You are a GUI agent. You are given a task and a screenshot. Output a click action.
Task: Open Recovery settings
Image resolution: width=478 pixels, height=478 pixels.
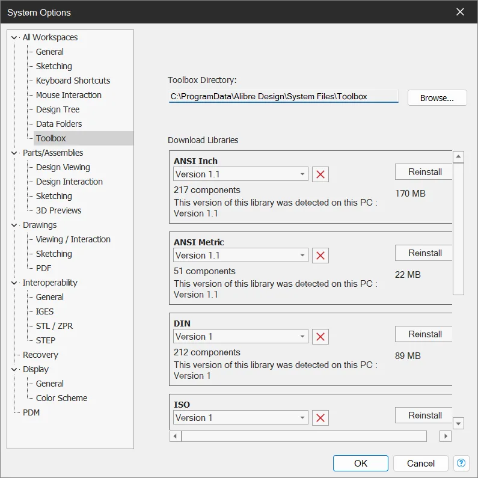pos(40,355)
